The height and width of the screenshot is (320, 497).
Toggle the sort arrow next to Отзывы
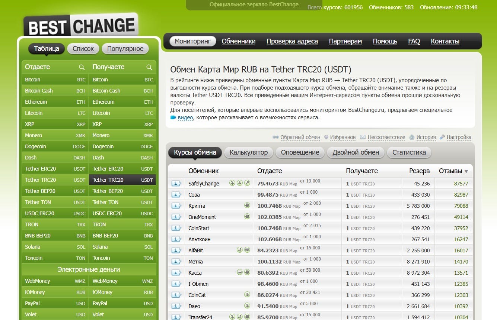(466, 171)
